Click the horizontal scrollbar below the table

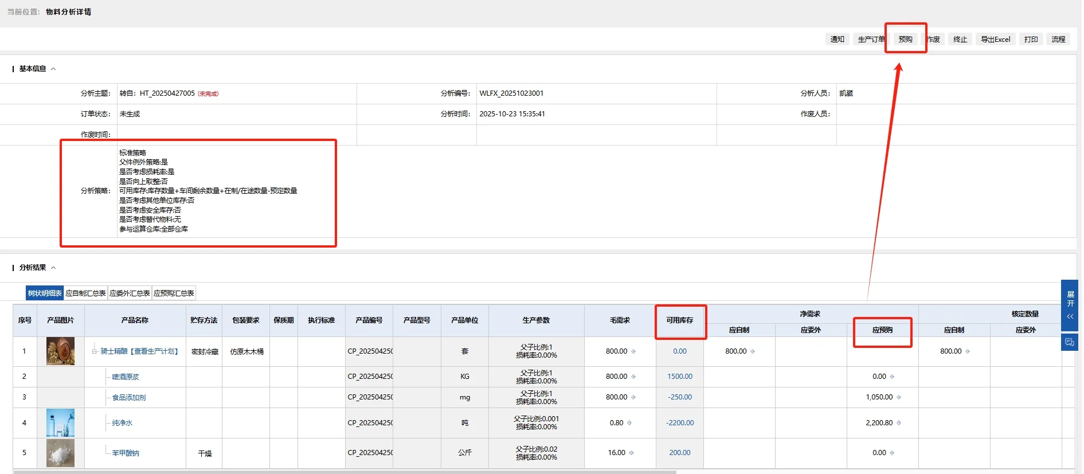tap(345, 472)
